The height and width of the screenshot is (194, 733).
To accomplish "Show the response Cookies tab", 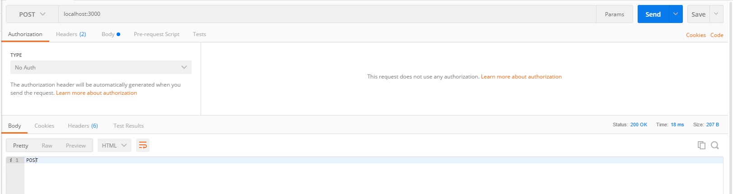I will coord(44,126).
